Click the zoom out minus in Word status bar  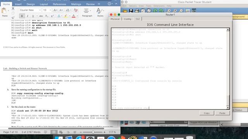pos(81,132)
